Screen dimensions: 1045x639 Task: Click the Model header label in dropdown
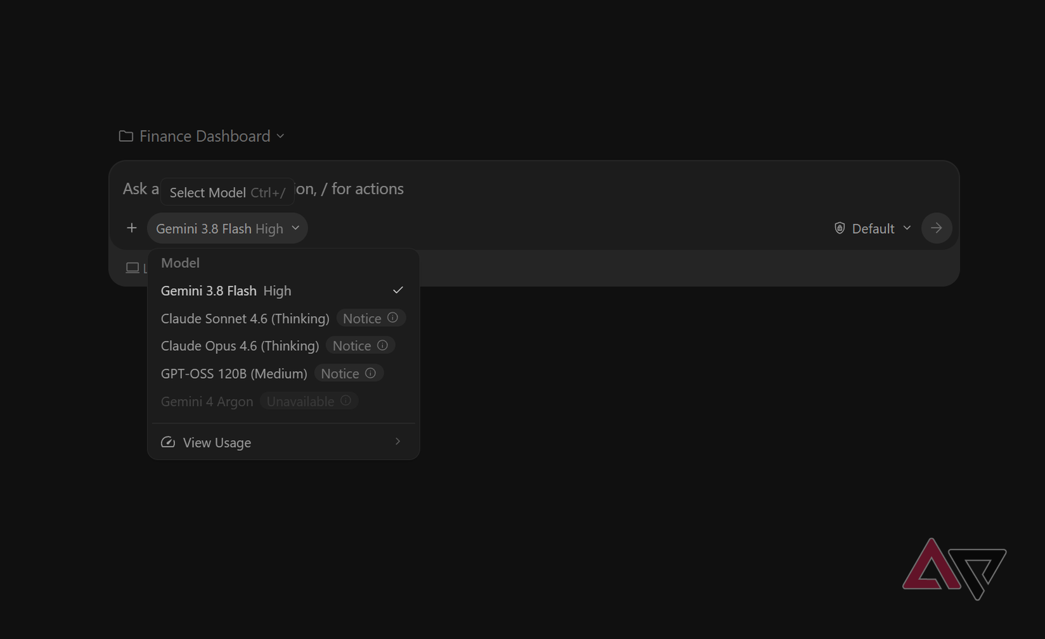(x=180, y=263)
